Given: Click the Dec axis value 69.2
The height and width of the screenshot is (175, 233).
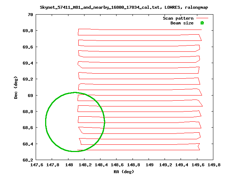Looking at the screenshot, I should click(28, 79).
